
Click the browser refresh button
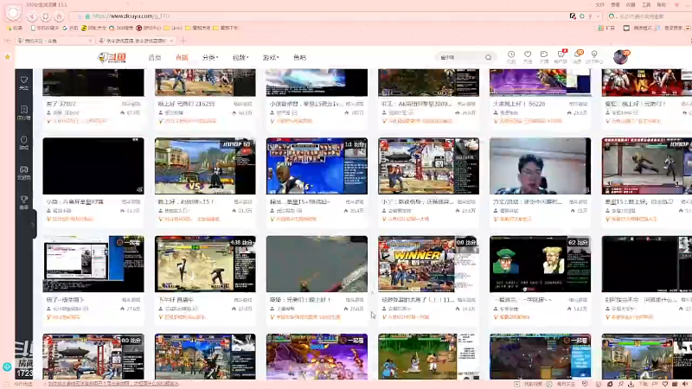46,16
